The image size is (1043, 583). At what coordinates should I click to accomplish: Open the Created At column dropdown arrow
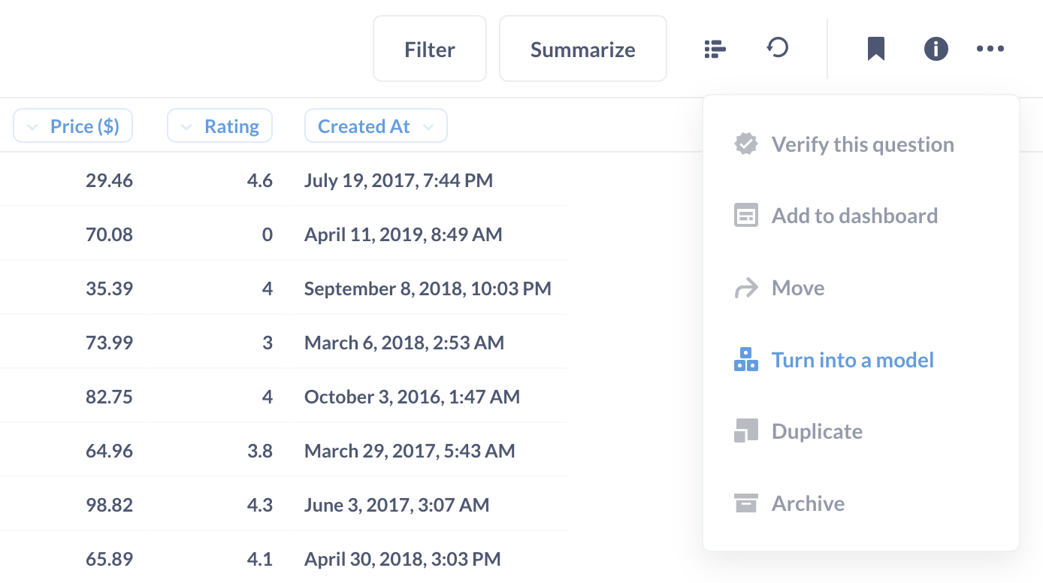(x=428, y=127)
